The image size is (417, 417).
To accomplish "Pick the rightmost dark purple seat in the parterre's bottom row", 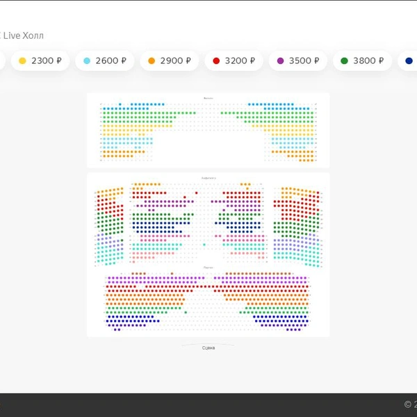I will click(x=300, y=329).
